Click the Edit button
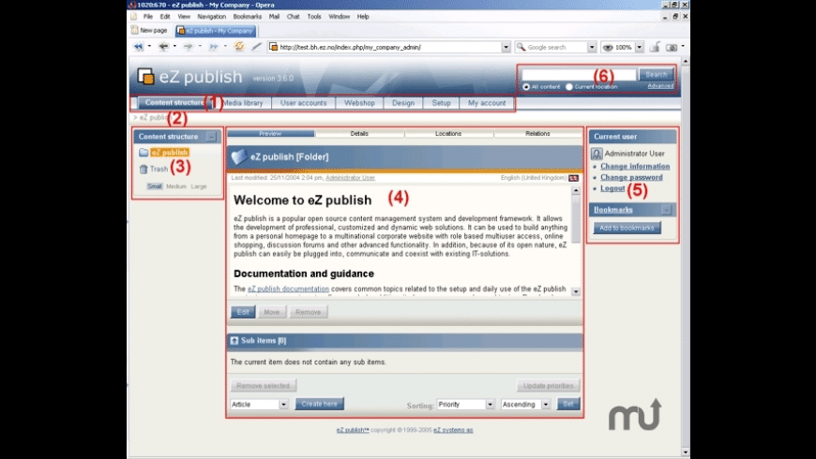816x459 pixels. coord(243,312)
